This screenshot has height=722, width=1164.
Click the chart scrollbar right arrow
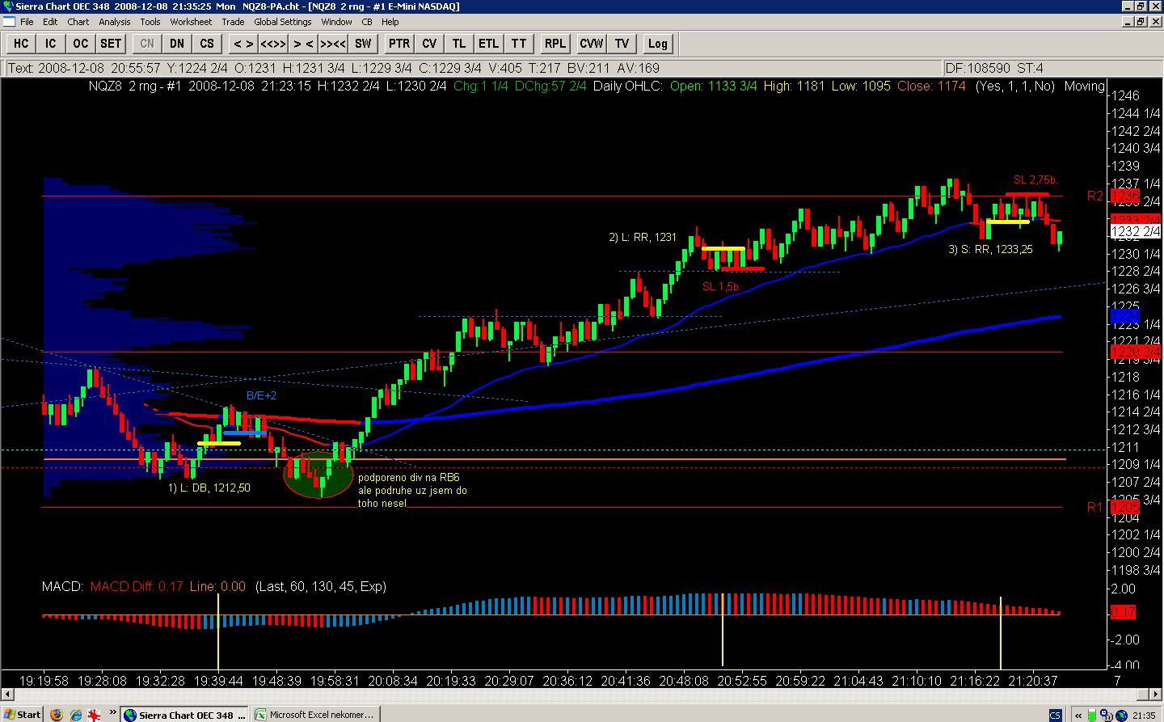1155,695
